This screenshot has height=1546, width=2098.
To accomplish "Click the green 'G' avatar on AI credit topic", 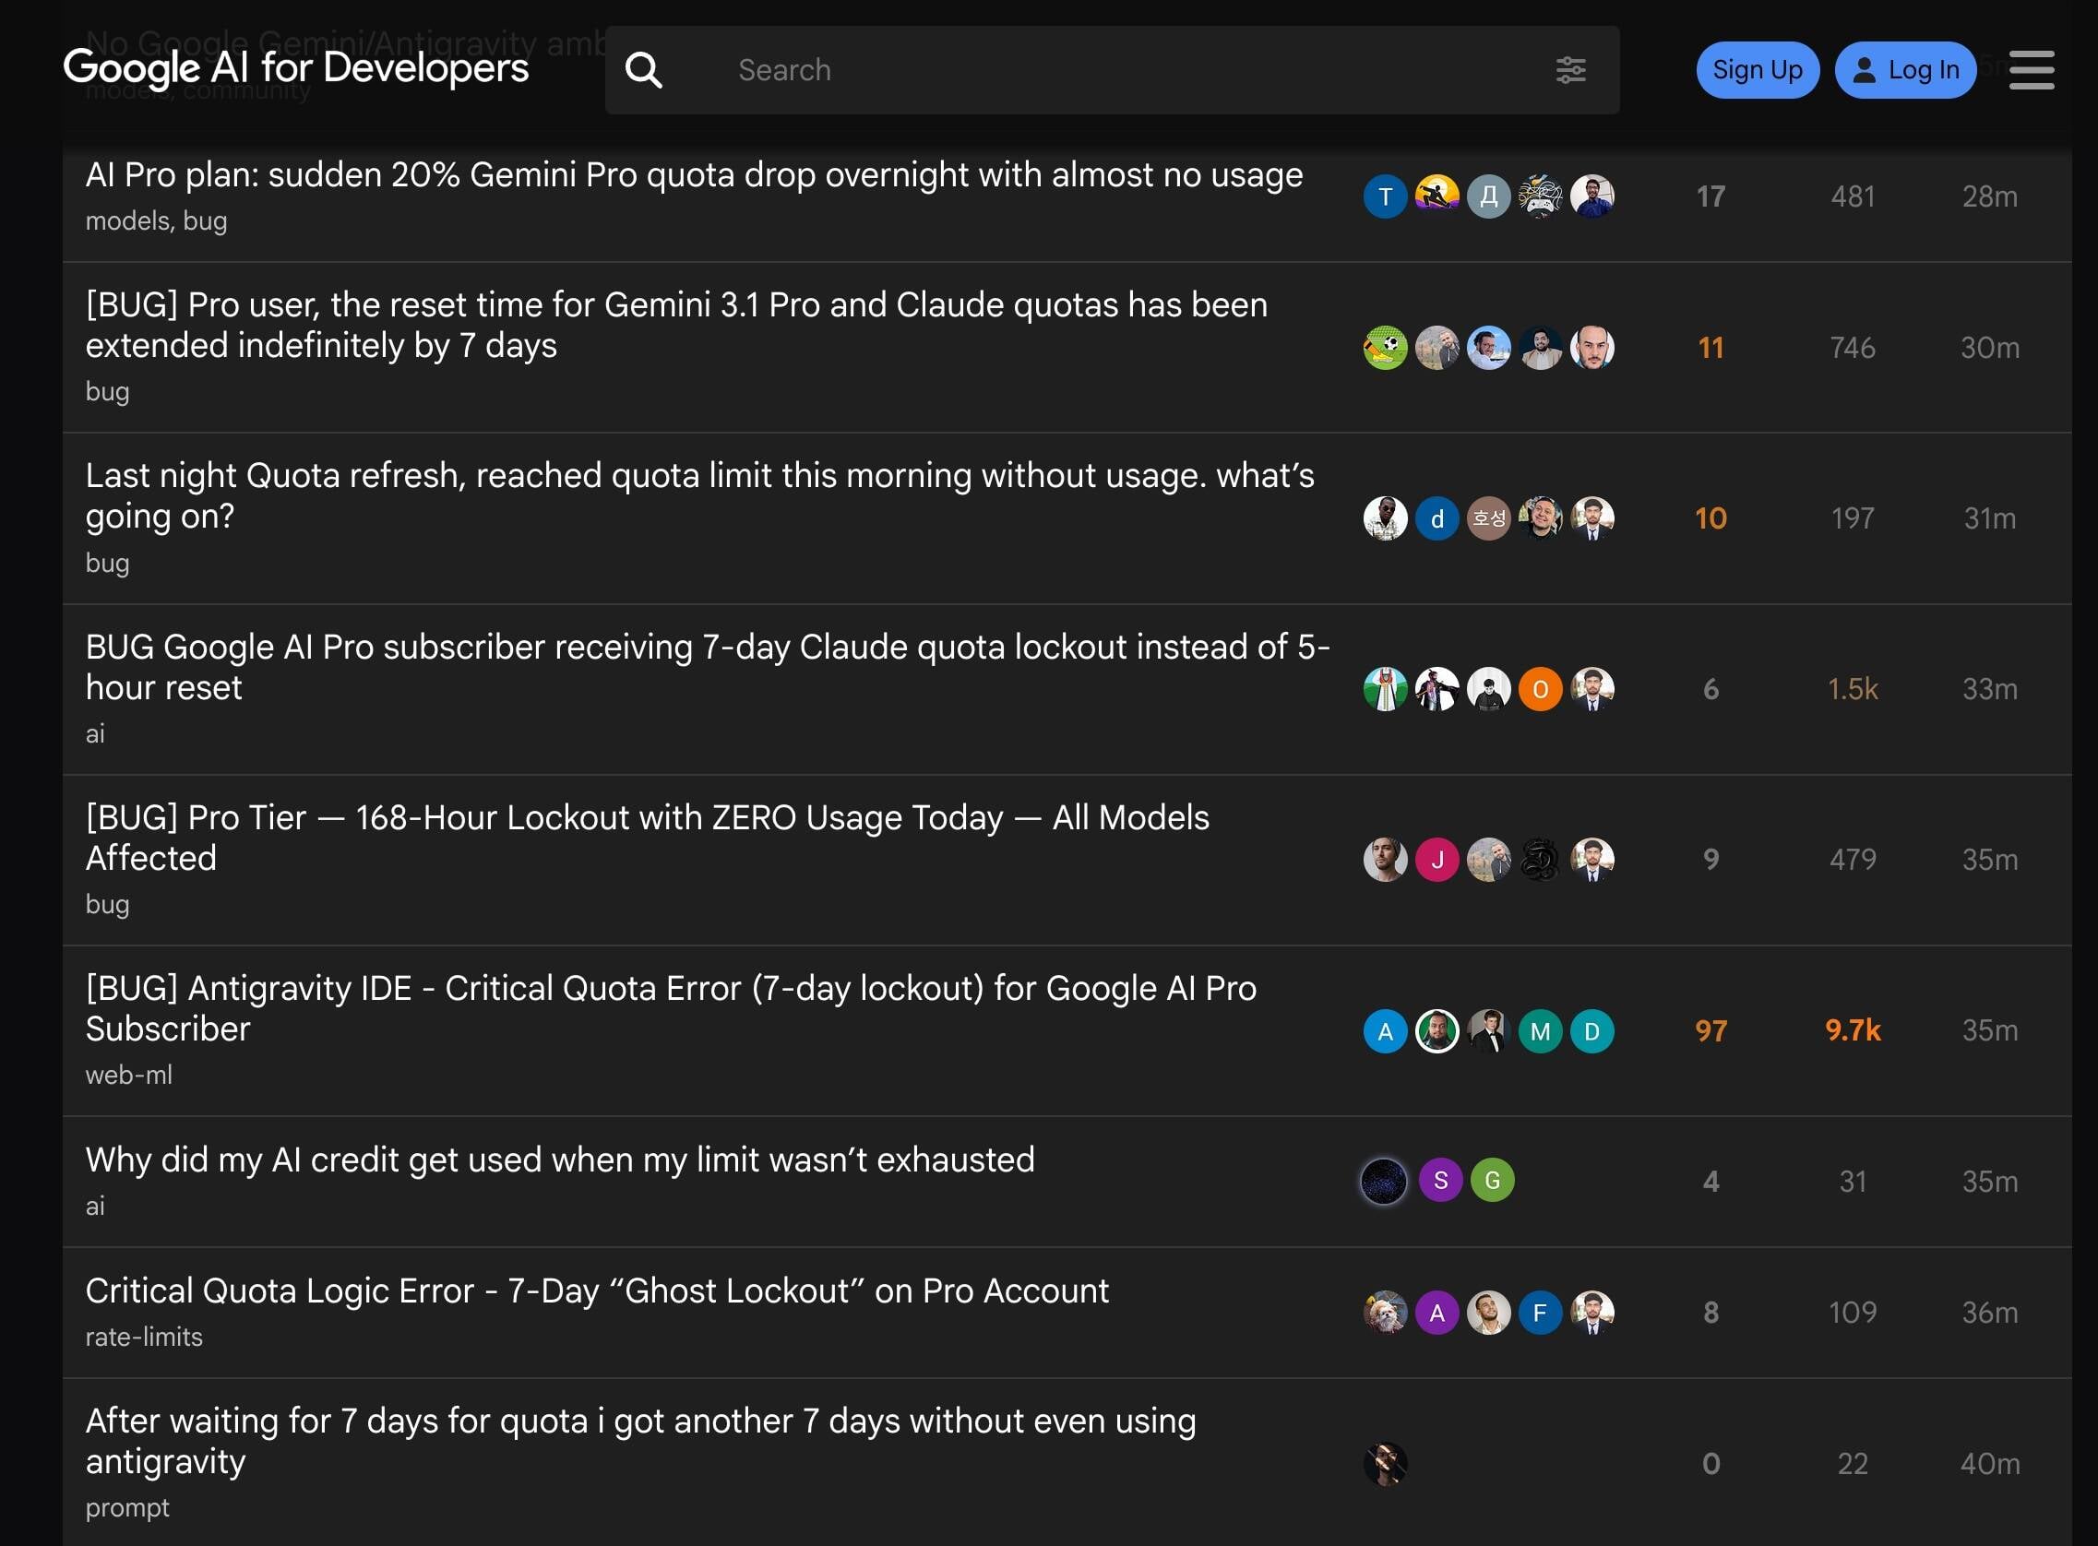I will [1492, 1180].
